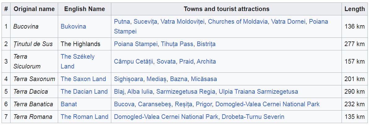Follow the Sucevița link

(x=145, y=21)
